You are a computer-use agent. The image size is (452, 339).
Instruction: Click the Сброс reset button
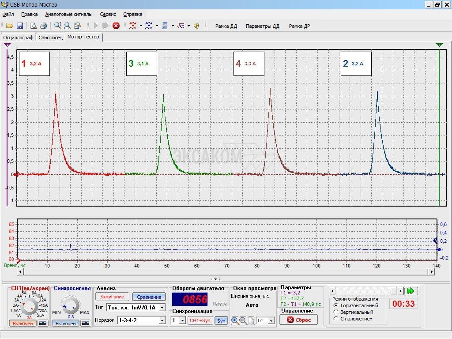[298, 320]
